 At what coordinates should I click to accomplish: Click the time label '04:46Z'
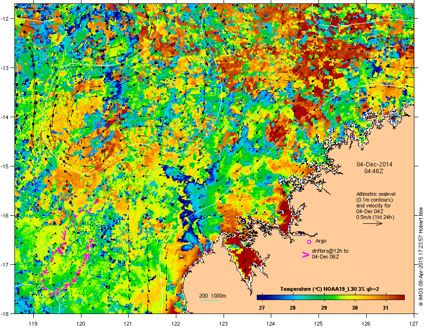coord(374,171)
